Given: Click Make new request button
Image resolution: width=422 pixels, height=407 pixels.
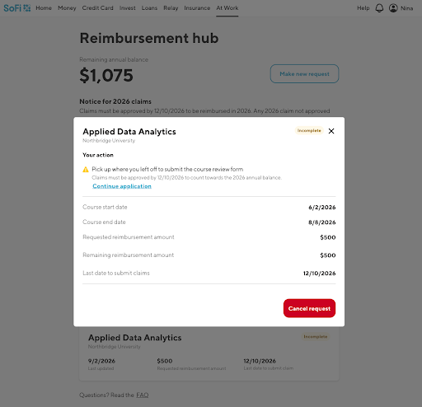Looking at the screenshot, I should click(x=304, y=74).
